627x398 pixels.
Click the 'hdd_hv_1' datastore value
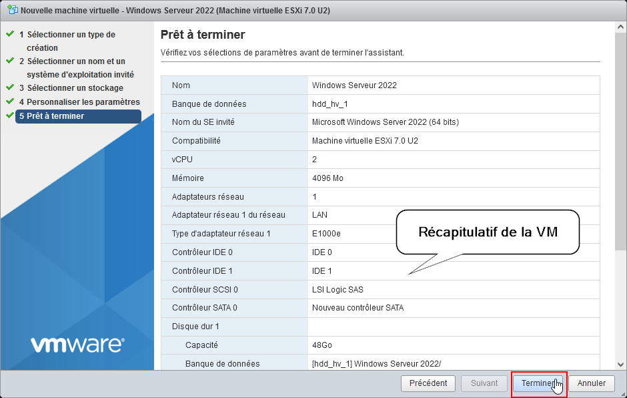[330, 104]
